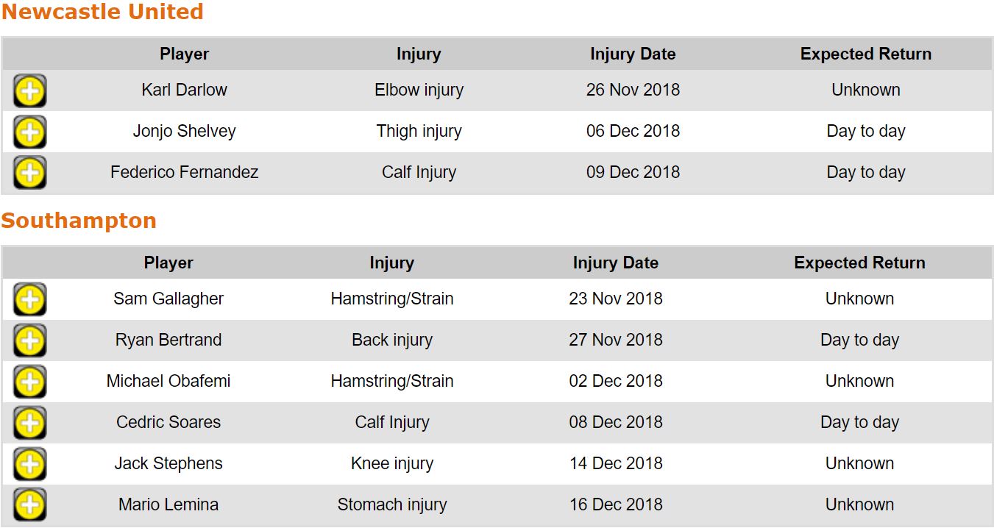Expand Michael Obafemi's injury row icon

point(29,382)
